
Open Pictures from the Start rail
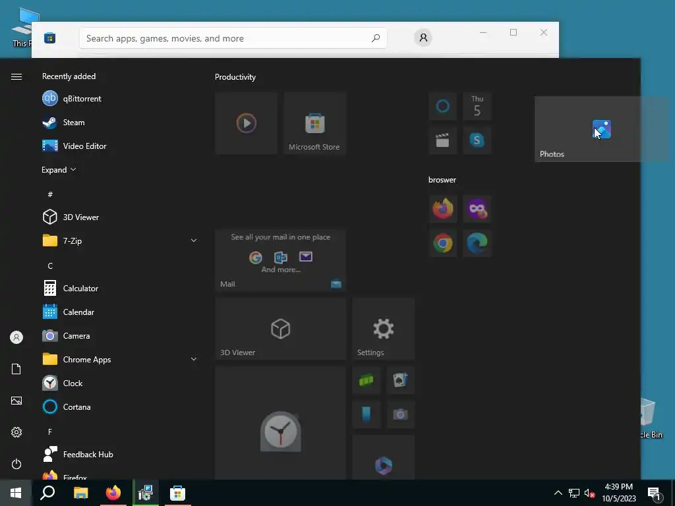16,401
